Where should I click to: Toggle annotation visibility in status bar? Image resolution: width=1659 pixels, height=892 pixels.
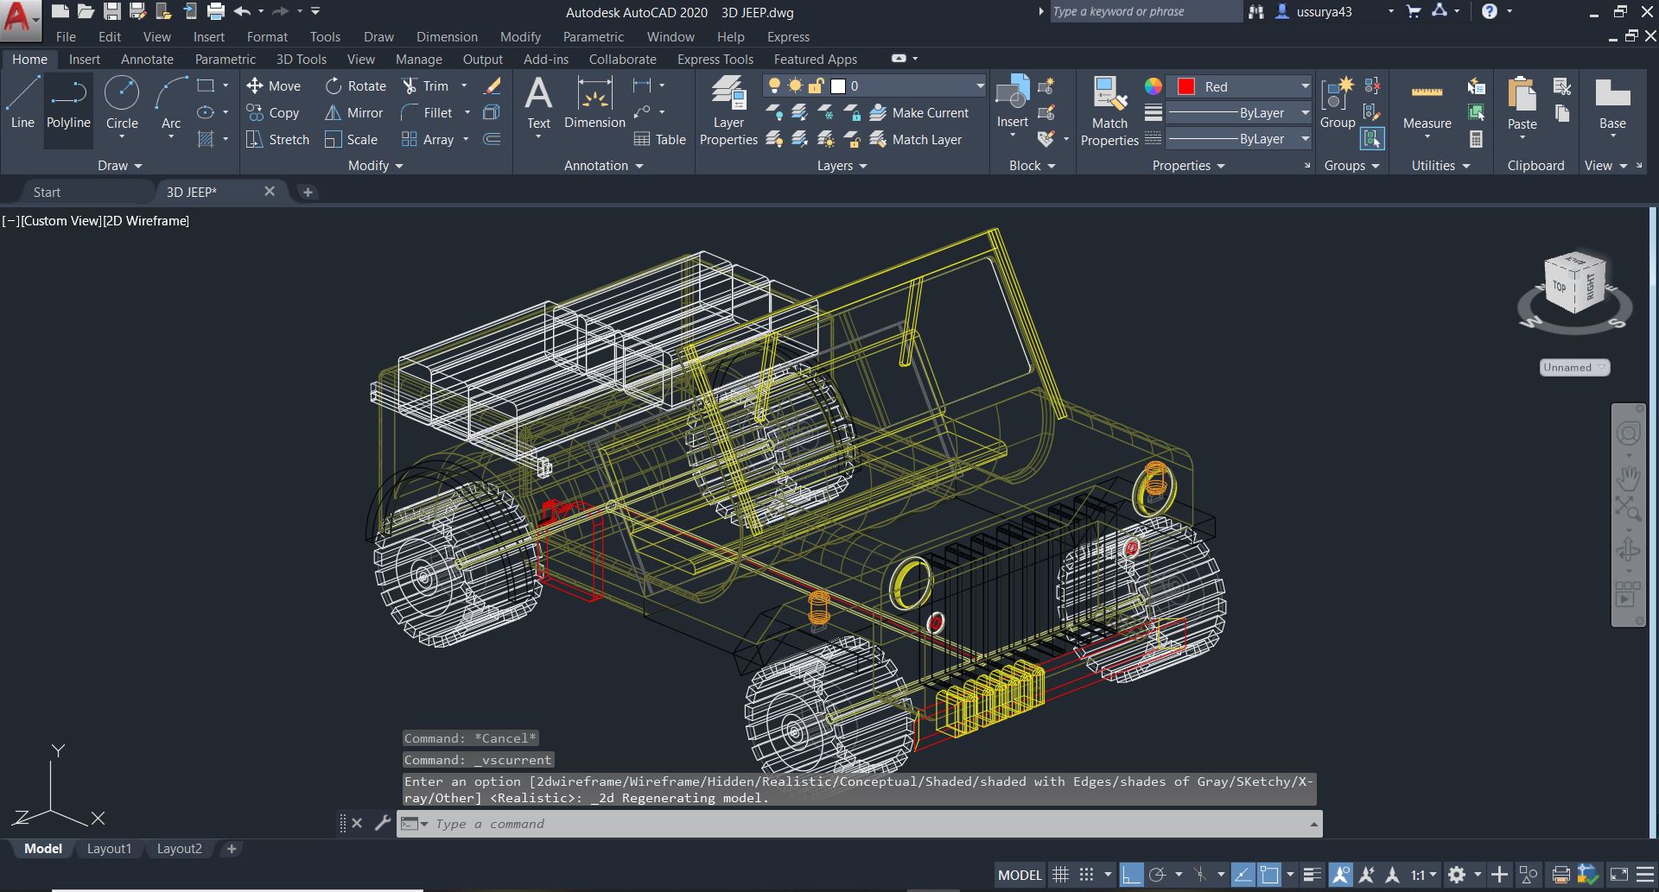pos(1341,875)
